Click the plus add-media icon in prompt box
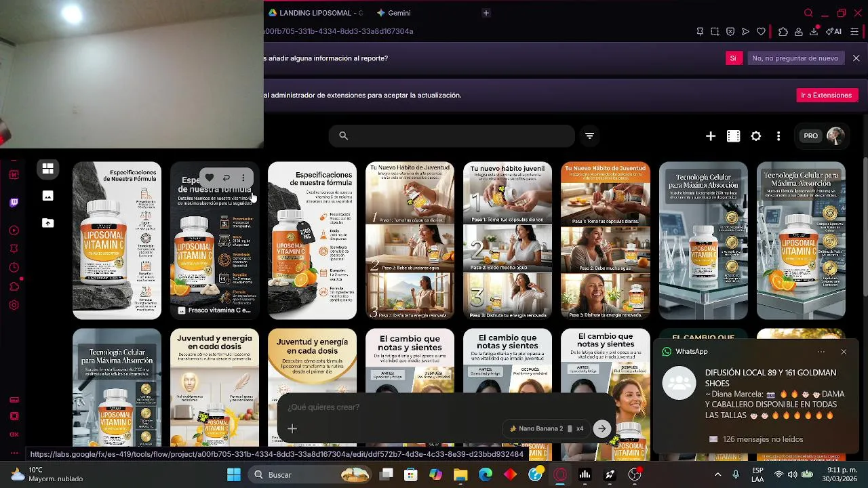Screen dimensions: 868x488 pos(292,428)
